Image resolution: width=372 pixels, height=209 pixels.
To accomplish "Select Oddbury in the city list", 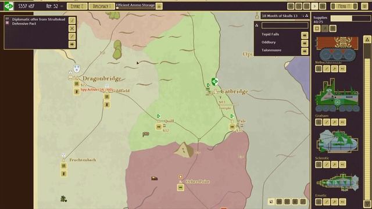I will [x=269, y=42].
